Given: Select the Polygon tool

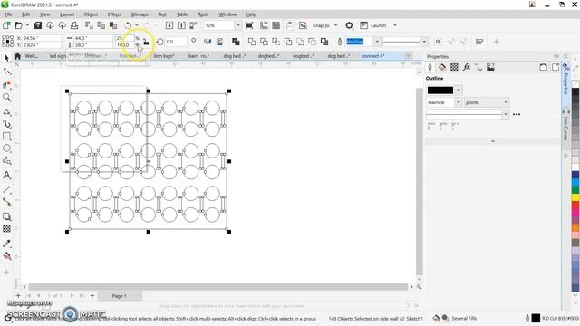Looking at the screenshot, I should 6,160.
